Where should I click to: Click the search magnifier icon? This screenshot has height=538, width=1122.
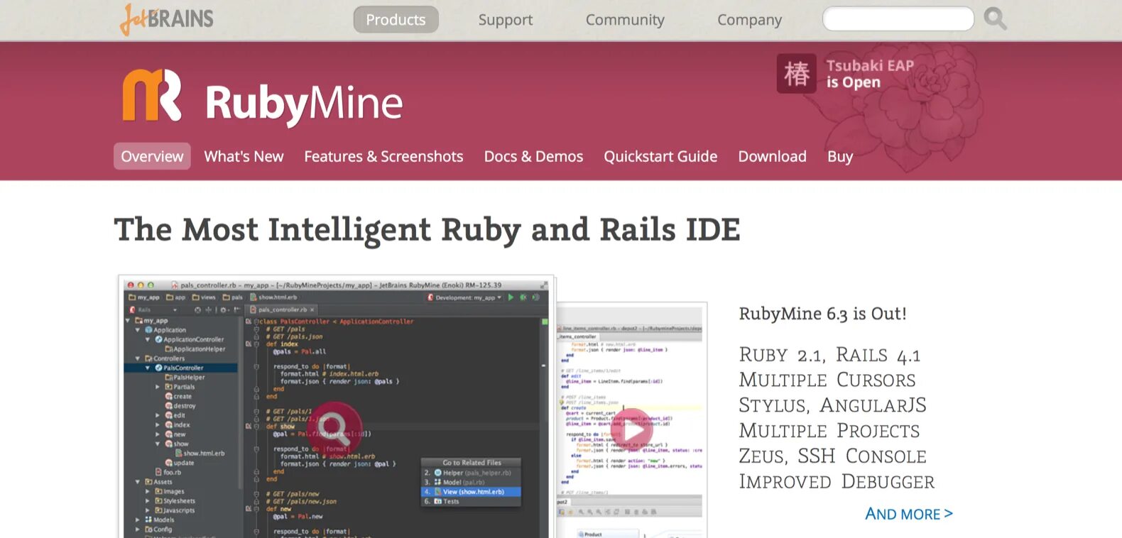coord(995,19)
